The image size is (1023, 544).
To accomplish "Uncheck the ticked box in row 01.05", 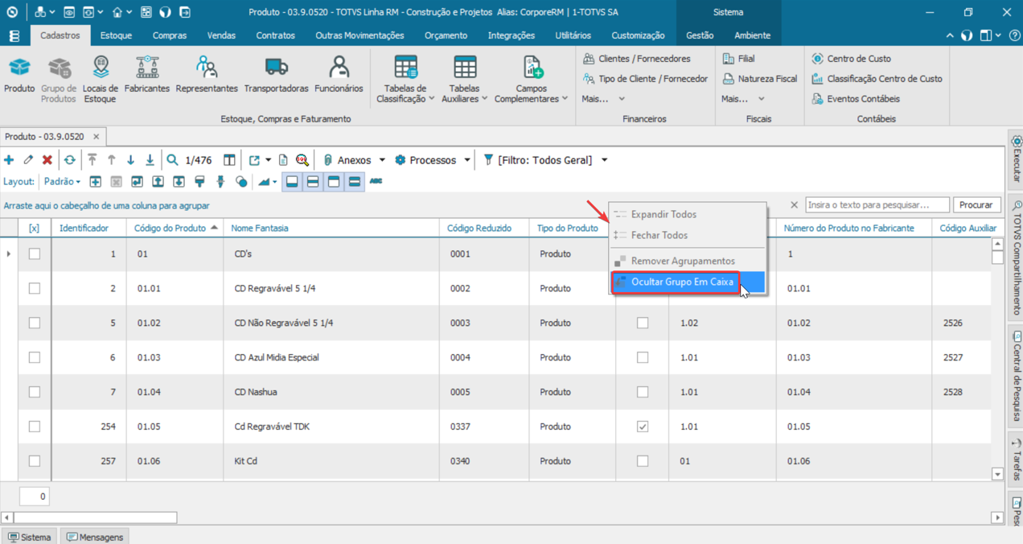I will point(643,427).
